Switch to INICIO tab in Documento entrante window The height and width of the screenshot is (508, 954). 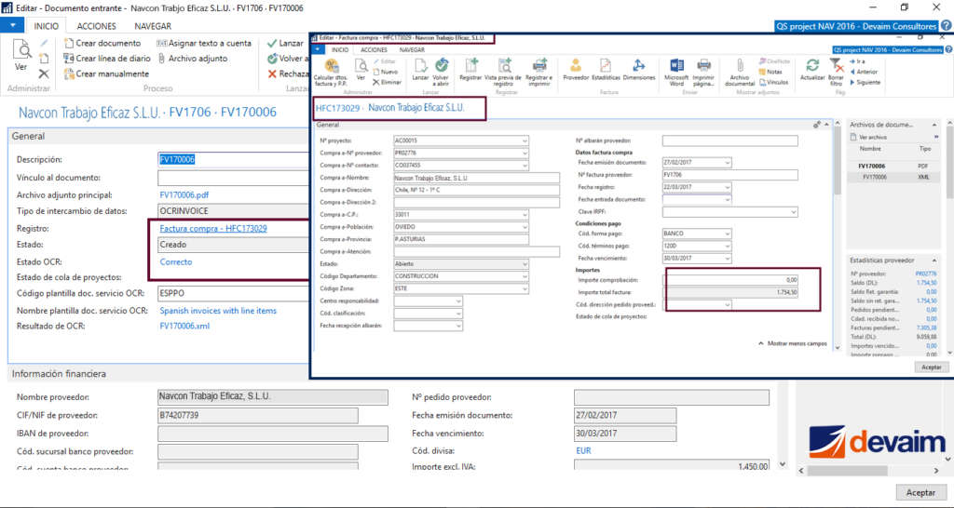pos(47,26)
